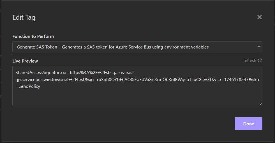Click the Live Preview label
This screenshot has width=275, height=143.
coord(25,61)
